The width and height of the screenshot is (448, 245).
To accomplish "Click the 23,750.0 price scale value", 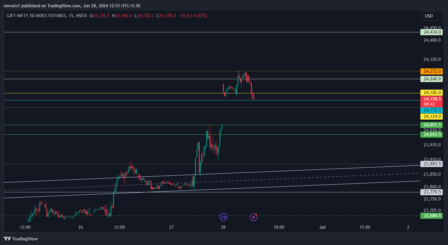I will (432, 199).
